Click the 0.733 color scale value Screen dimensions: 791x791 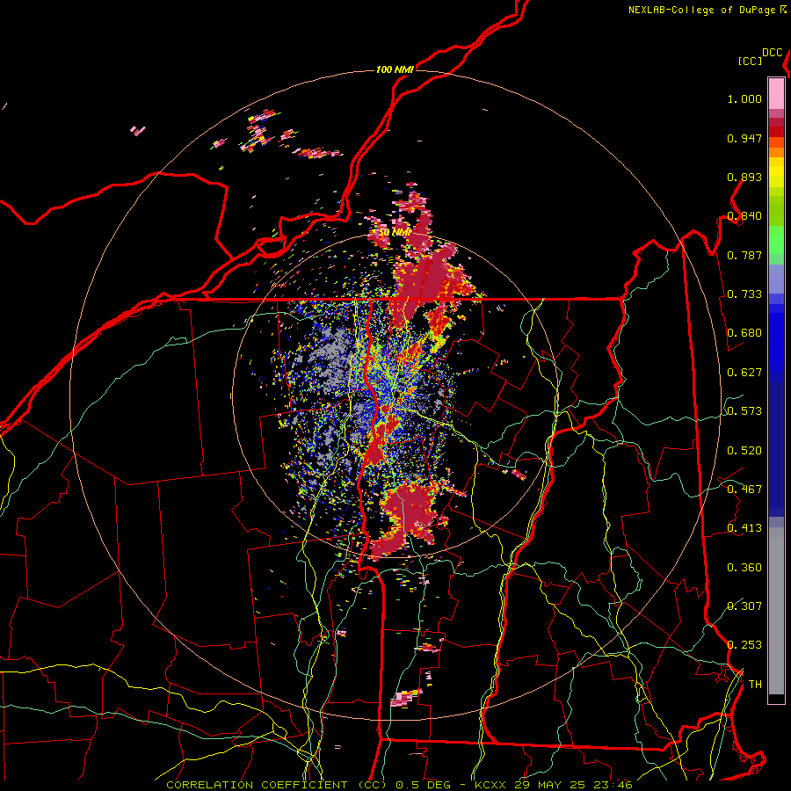(744, 294)
